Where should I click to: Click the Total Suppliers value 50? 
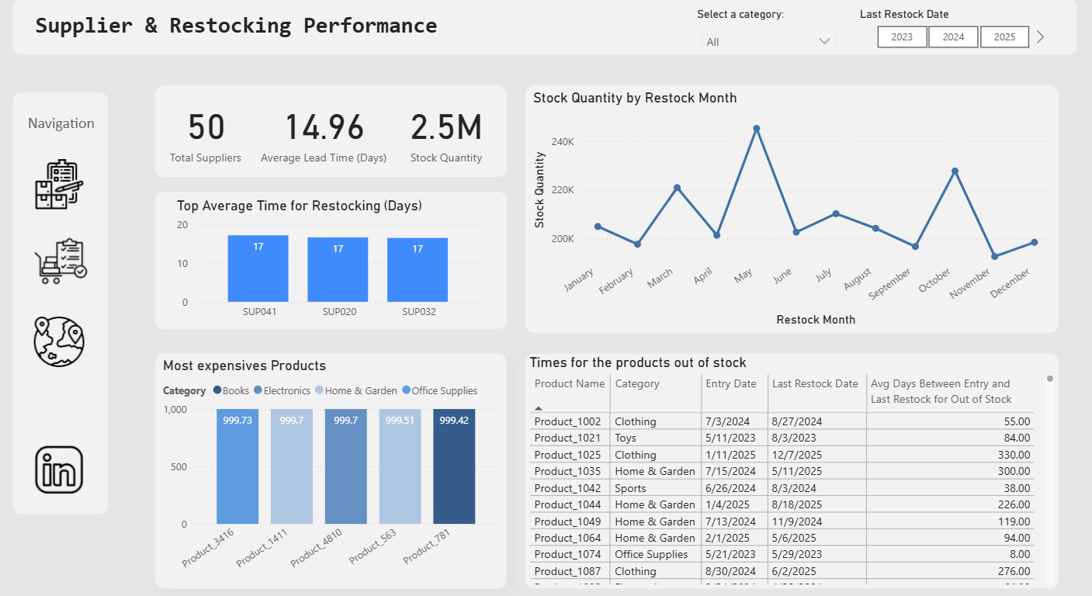pos(206,128)
